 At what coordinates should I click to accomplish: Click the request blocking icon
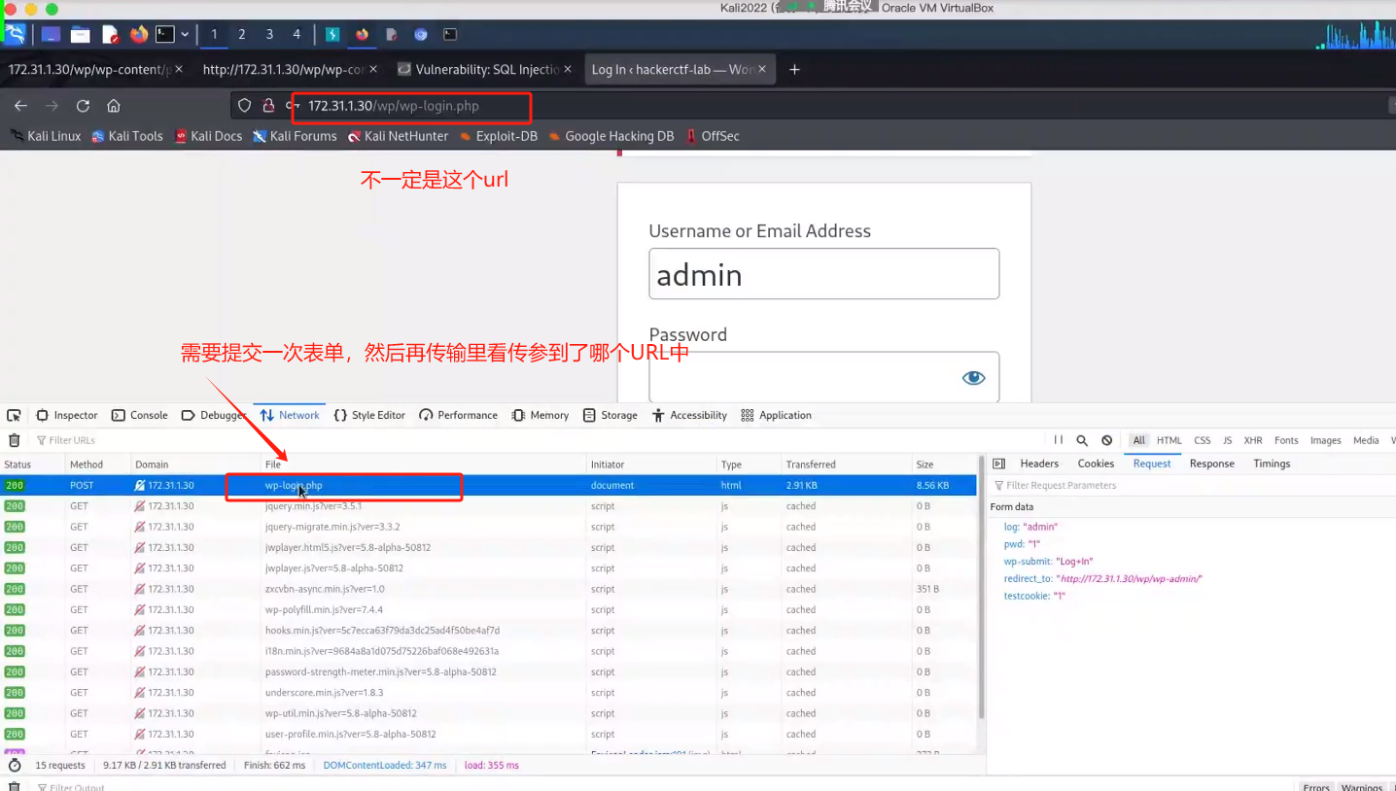click(x=1106, y=440)
